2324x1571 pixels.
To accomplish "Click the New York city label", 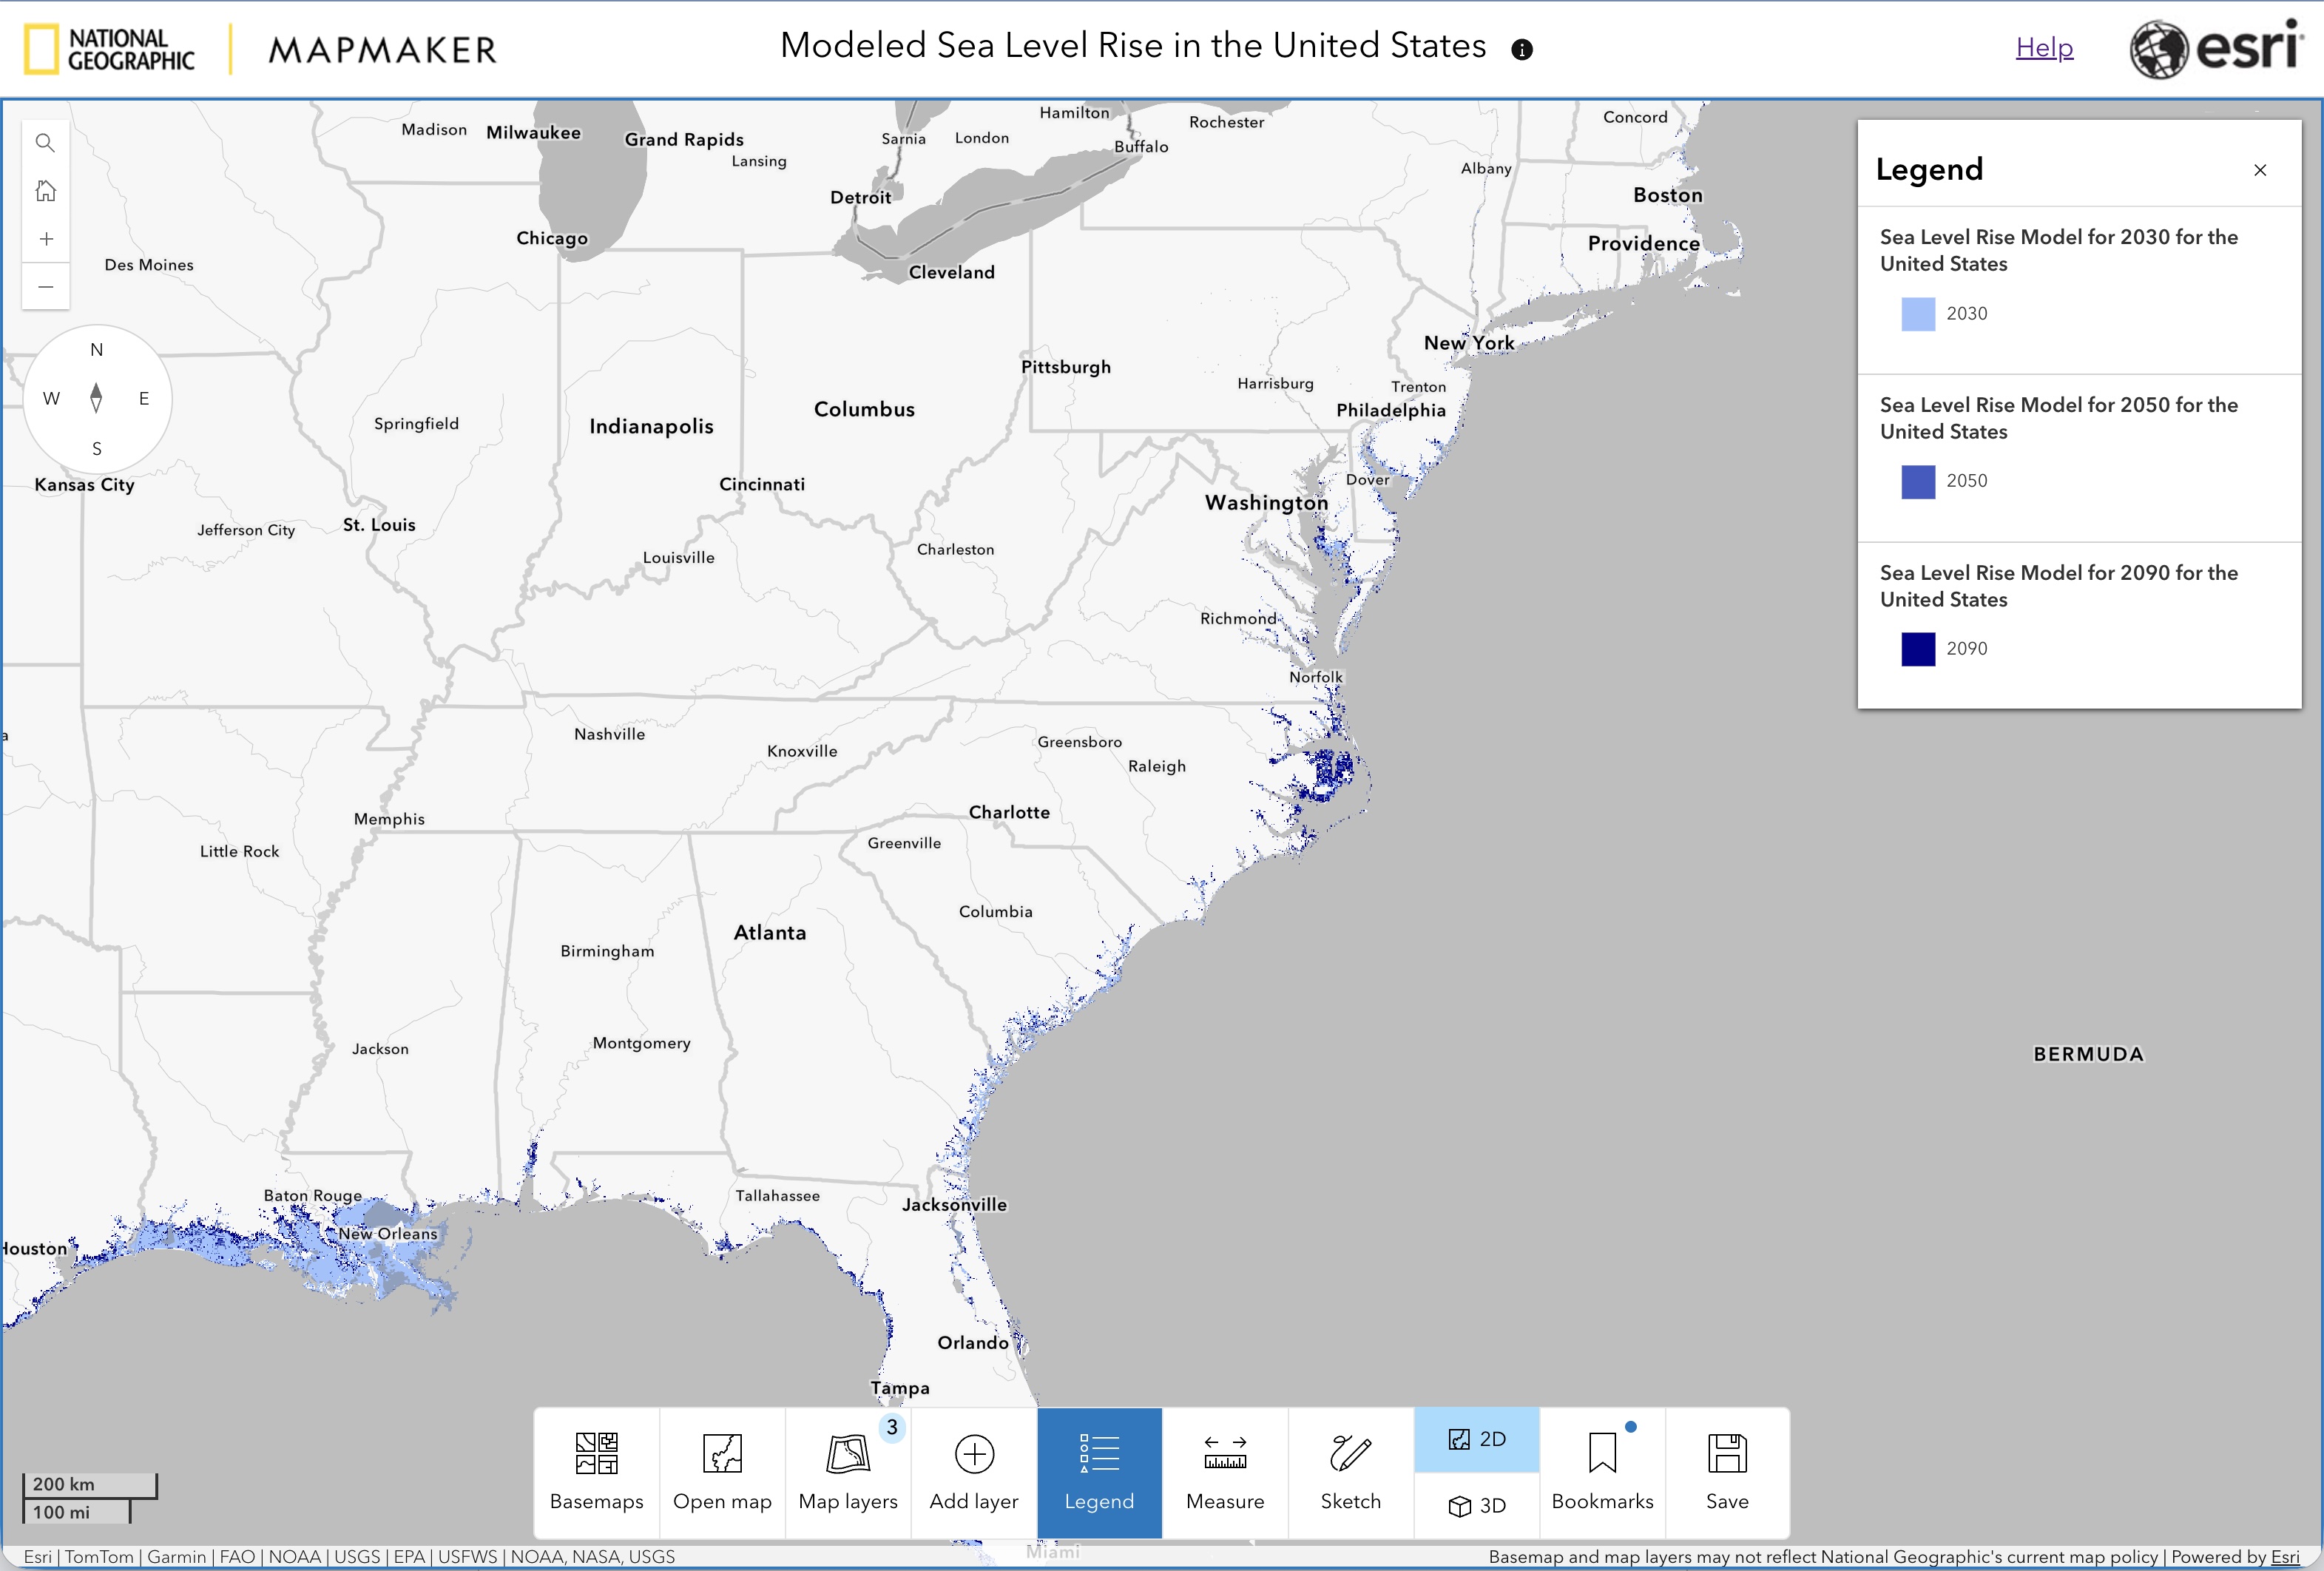I will (1469, 343).
